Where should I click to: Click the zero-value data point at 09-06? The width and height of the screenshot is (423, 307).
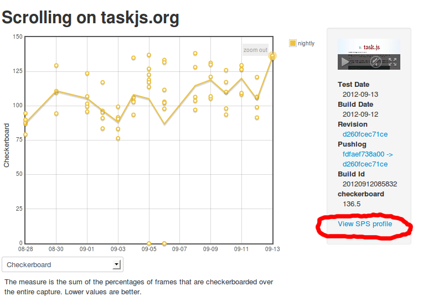164,243
